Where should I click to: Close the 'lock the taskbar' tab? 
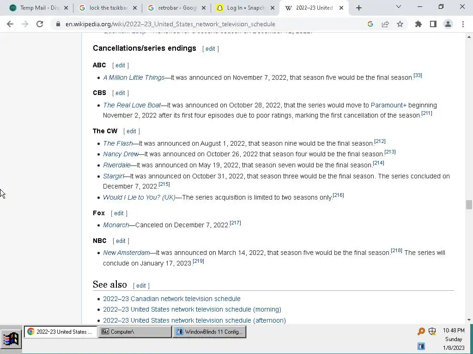pos(135,8)
